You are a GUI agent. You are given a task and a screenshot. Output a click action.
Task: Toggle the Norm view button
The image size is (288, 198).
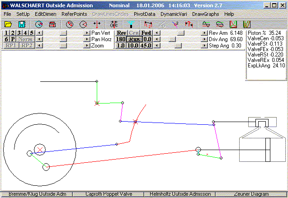point(26,39)
